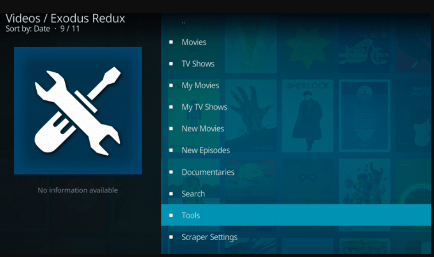Viewport: 434px width, 257px height.
Task: Select the highlighted Tools entry
Action: pyautogui.click(x=296, y=215)
